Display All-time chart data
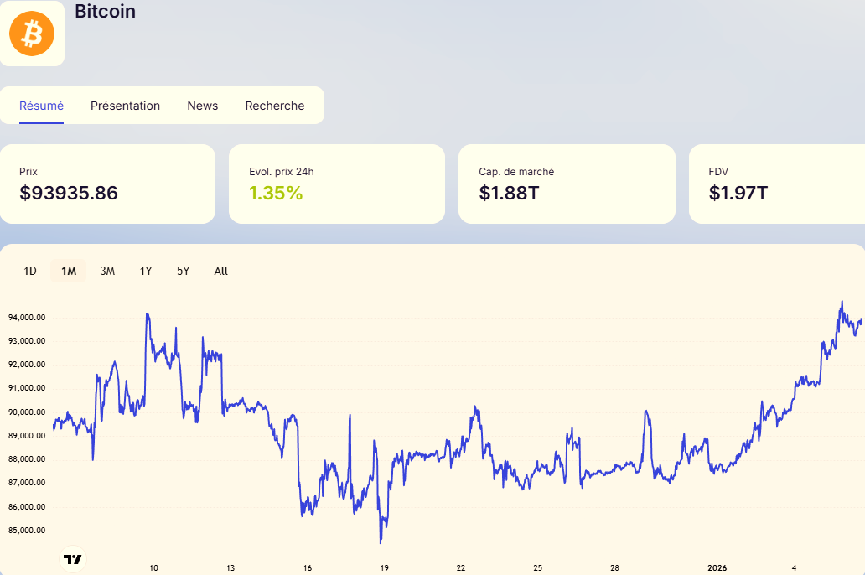 220,271
